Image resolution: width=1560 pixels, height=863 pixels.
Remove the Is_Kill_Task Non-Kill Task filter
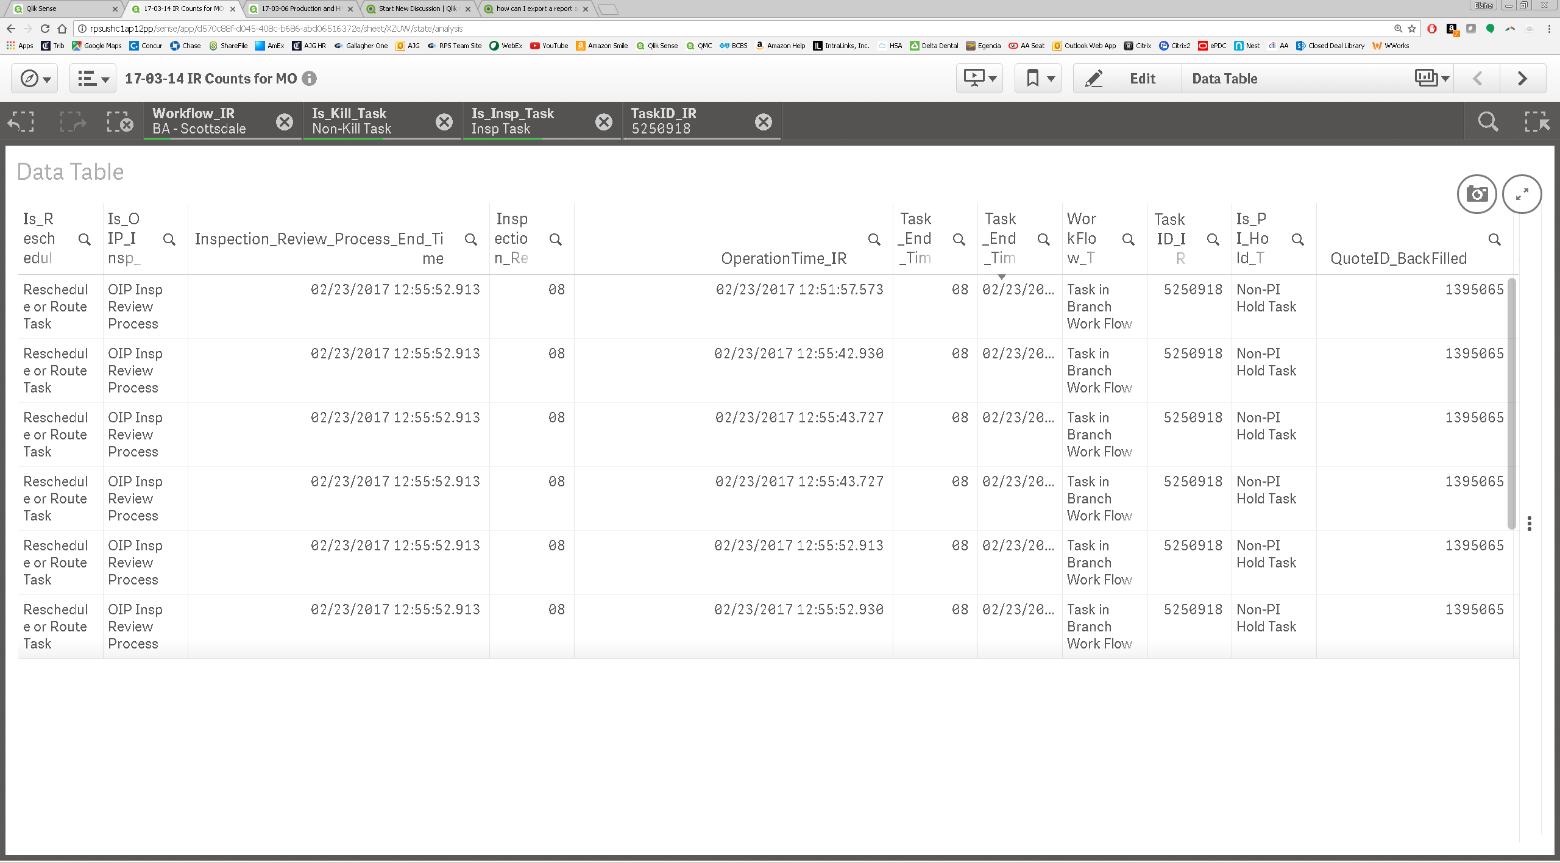pyautogui.click(x=443, y=121)
